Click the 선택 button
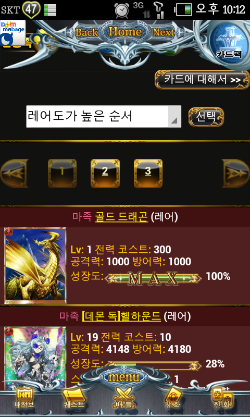The image size is (250, 417). coord(206,117)
